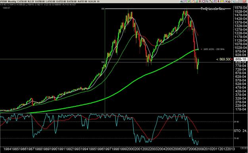Click the 75-00 stochastic level label
Image resolution: width=248 pixels, height=153 pixels.
(236, 138)
